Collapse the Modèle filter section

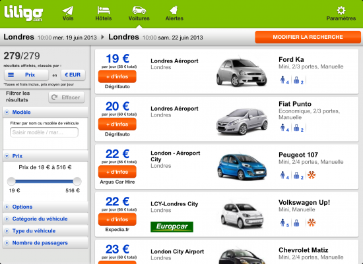pyautogui.click(x=45, y=112)
